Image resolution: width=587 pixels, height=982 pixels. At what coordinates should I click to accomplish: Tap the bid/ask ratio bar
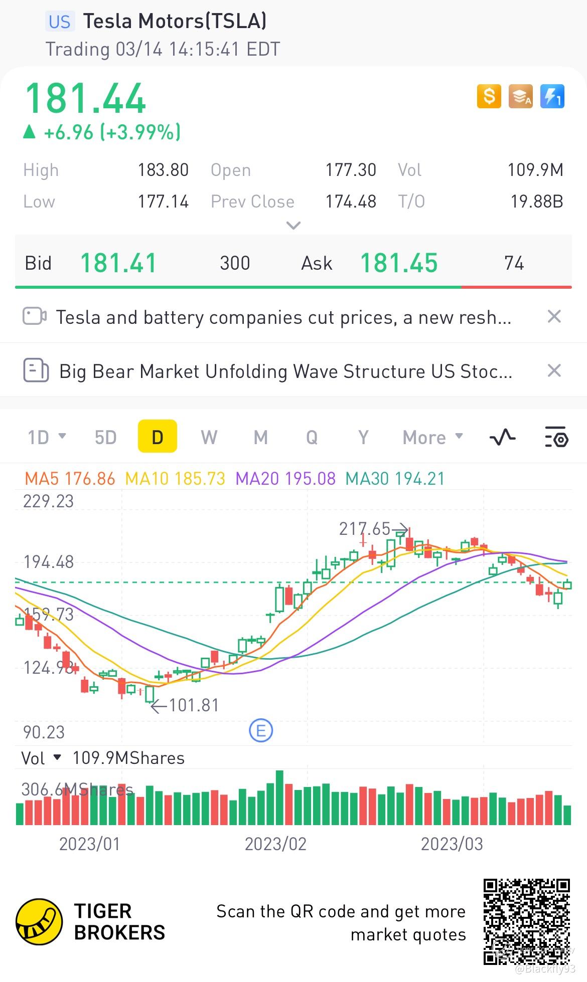(293, 287)
